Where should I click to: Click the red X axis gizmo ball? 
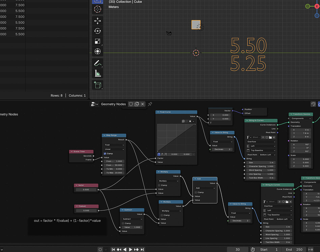click(x=317, y=6)
